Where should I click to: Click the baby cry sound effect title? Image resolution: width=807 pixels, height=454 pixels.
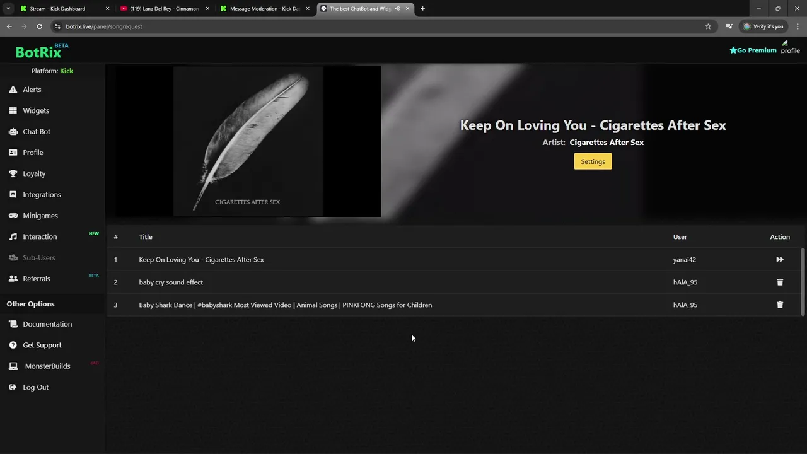tap(171, 282)
